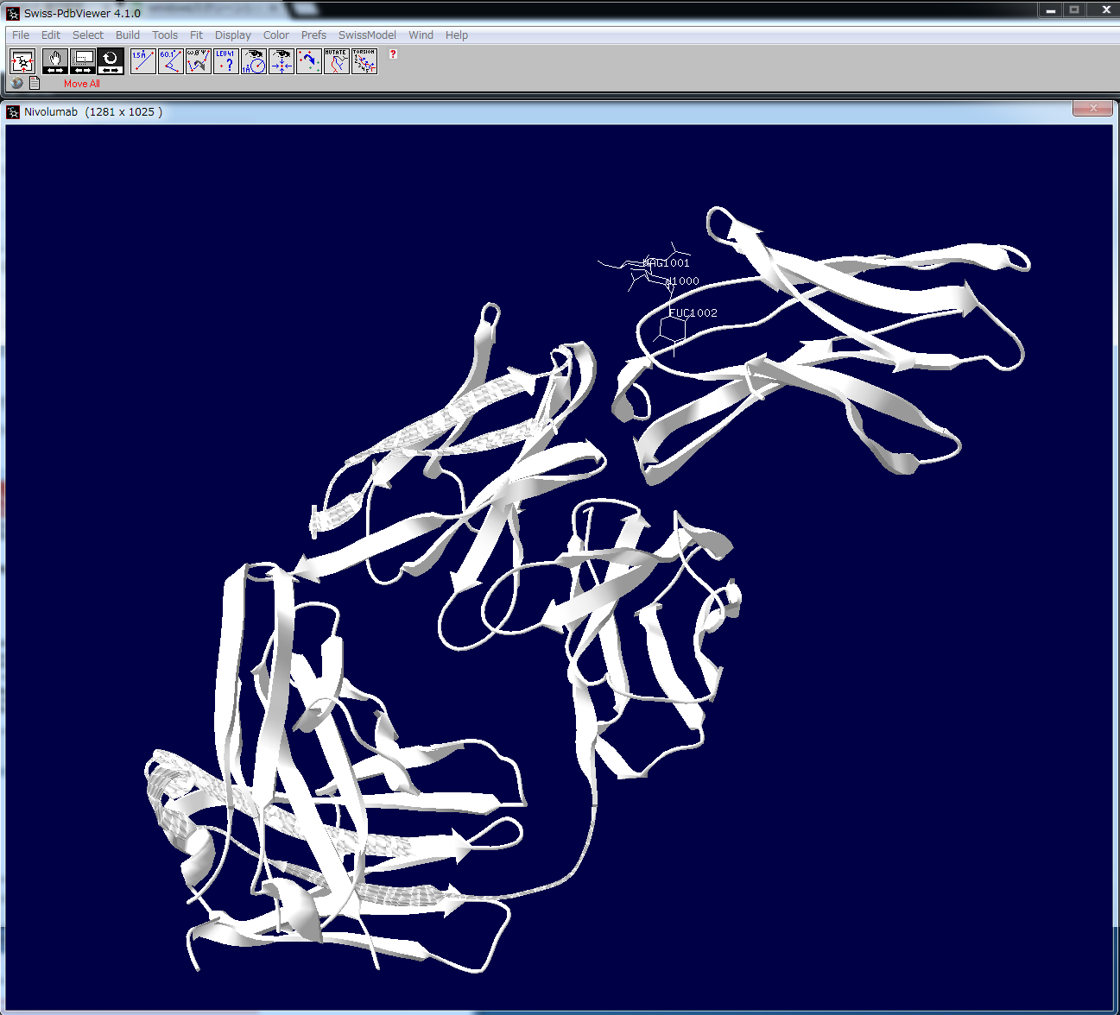Click the globe icon below the toolbar
The width and height of the screenshot is (1120, 1015).
(17, 83)
